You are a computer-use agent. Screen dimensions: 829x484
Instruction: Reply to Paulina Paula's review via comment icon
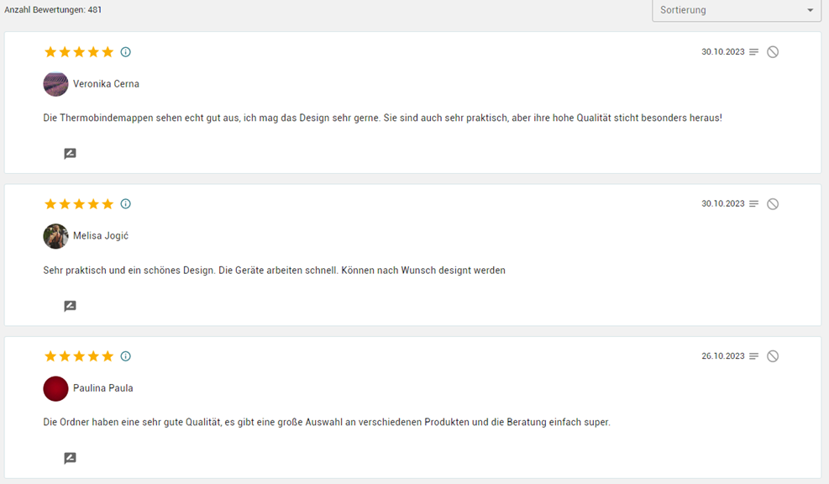click(71, 458)
